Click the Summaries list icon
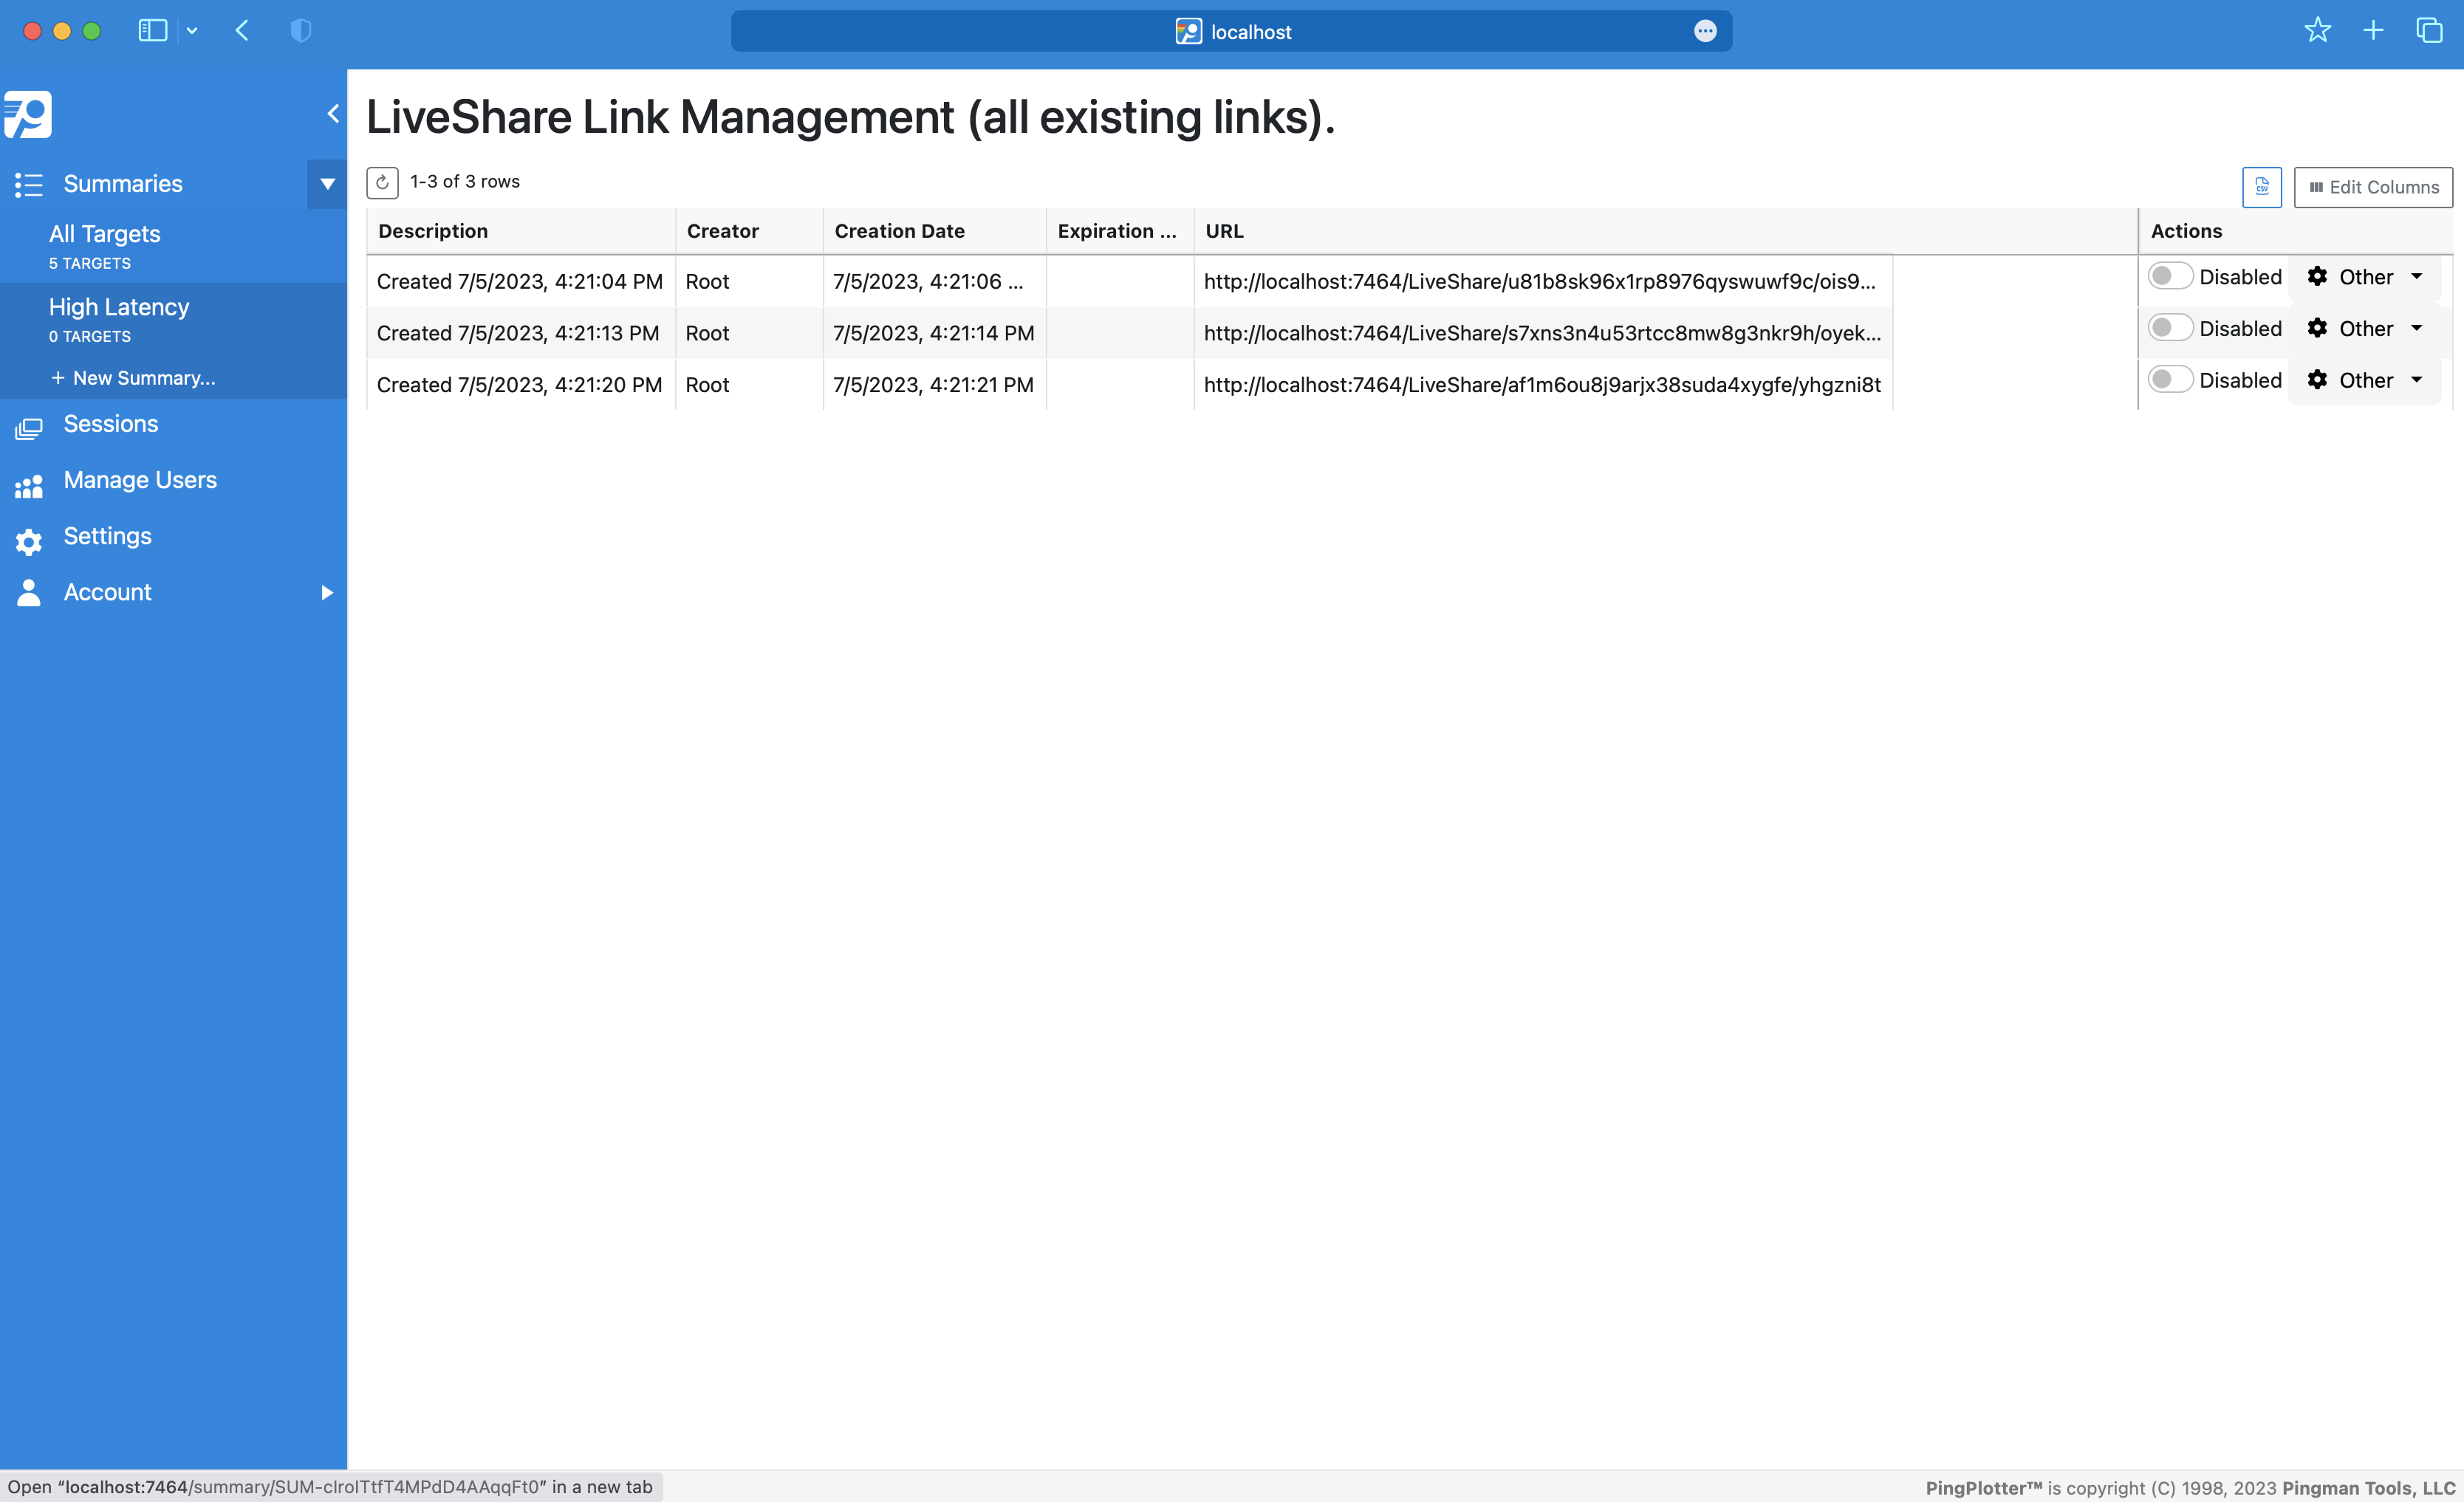The height and width of the screenshot is (1502, 2464). point(28,184)
